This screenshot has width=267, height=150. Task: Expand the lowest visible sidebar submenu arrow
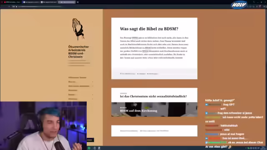[x=93, y=99]
